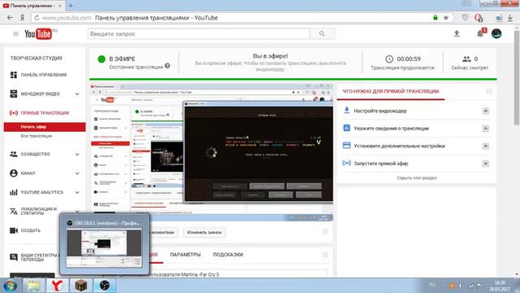Switch to the 'Подсказки' tab
The width and height of the screenshot is (520, 293).
(227, 255)
